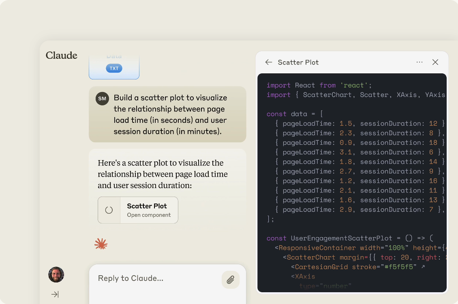Close the Scatter Plot panel
Image resolution: width=458 pixels, height=304 pixels.
(x=435, y=62)
